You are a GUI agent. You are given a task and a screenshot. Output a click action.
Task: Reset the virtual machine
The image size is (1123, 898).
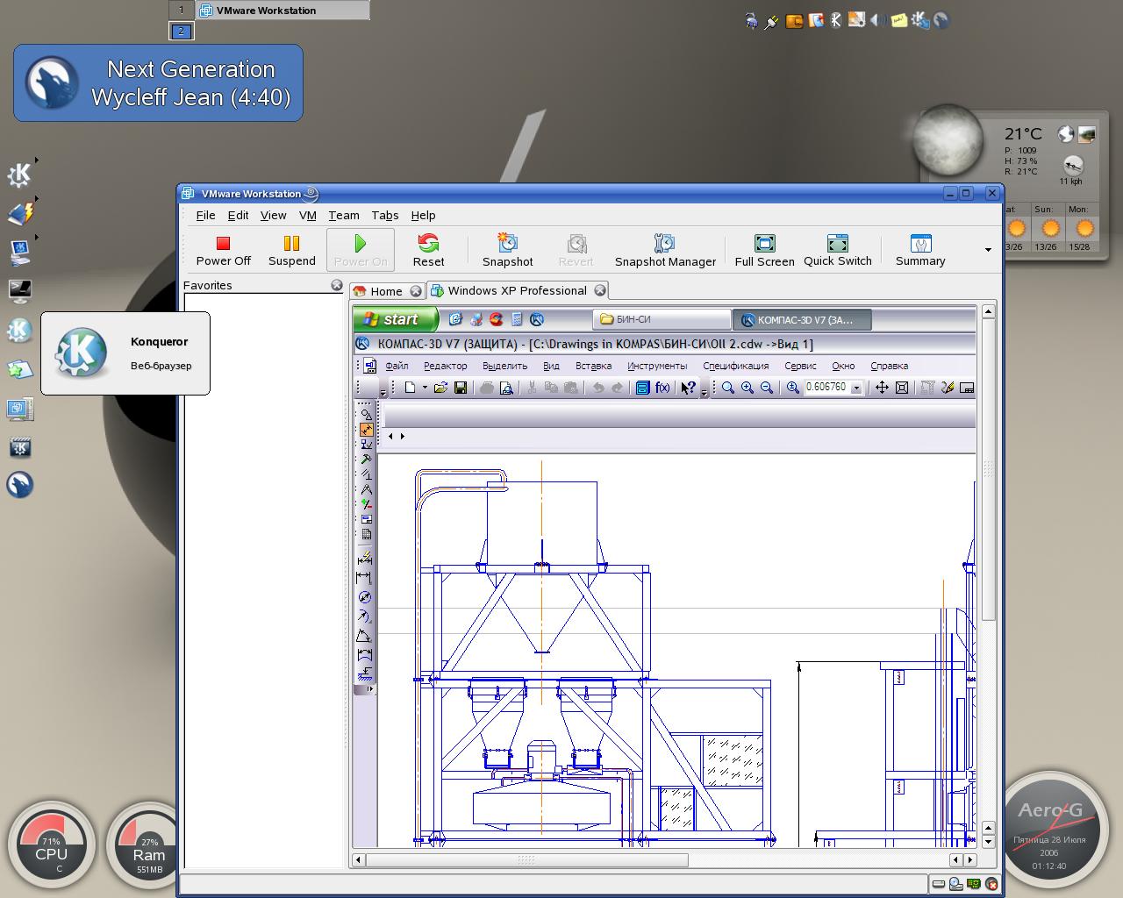pos(428,251)
